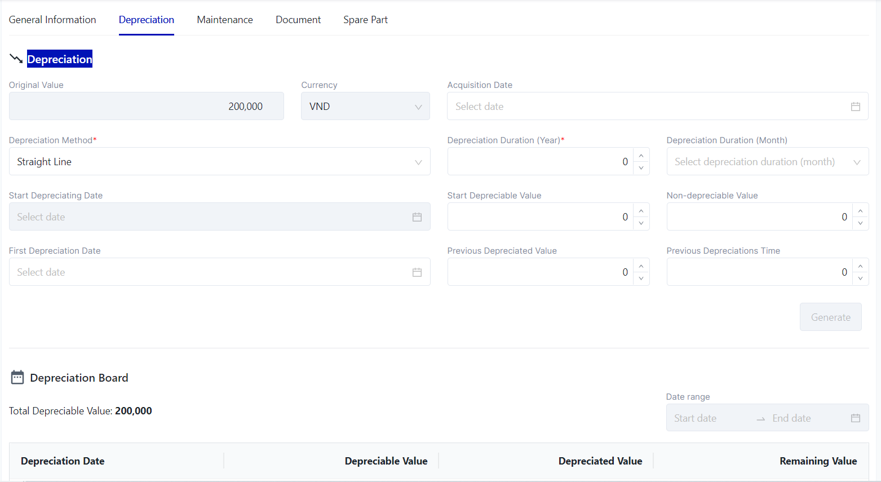Click the Depreciation Board calendar icon
Image resolution: width=881 pixels, height=482 pixels.
17,378
